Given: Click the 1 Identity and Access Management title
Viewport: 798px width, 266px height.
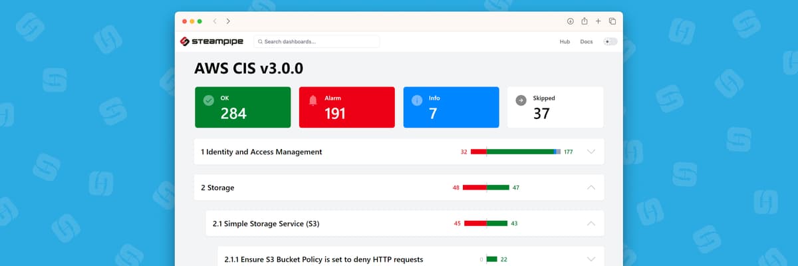Looking at the screenshot, I should tap(261, 152).
